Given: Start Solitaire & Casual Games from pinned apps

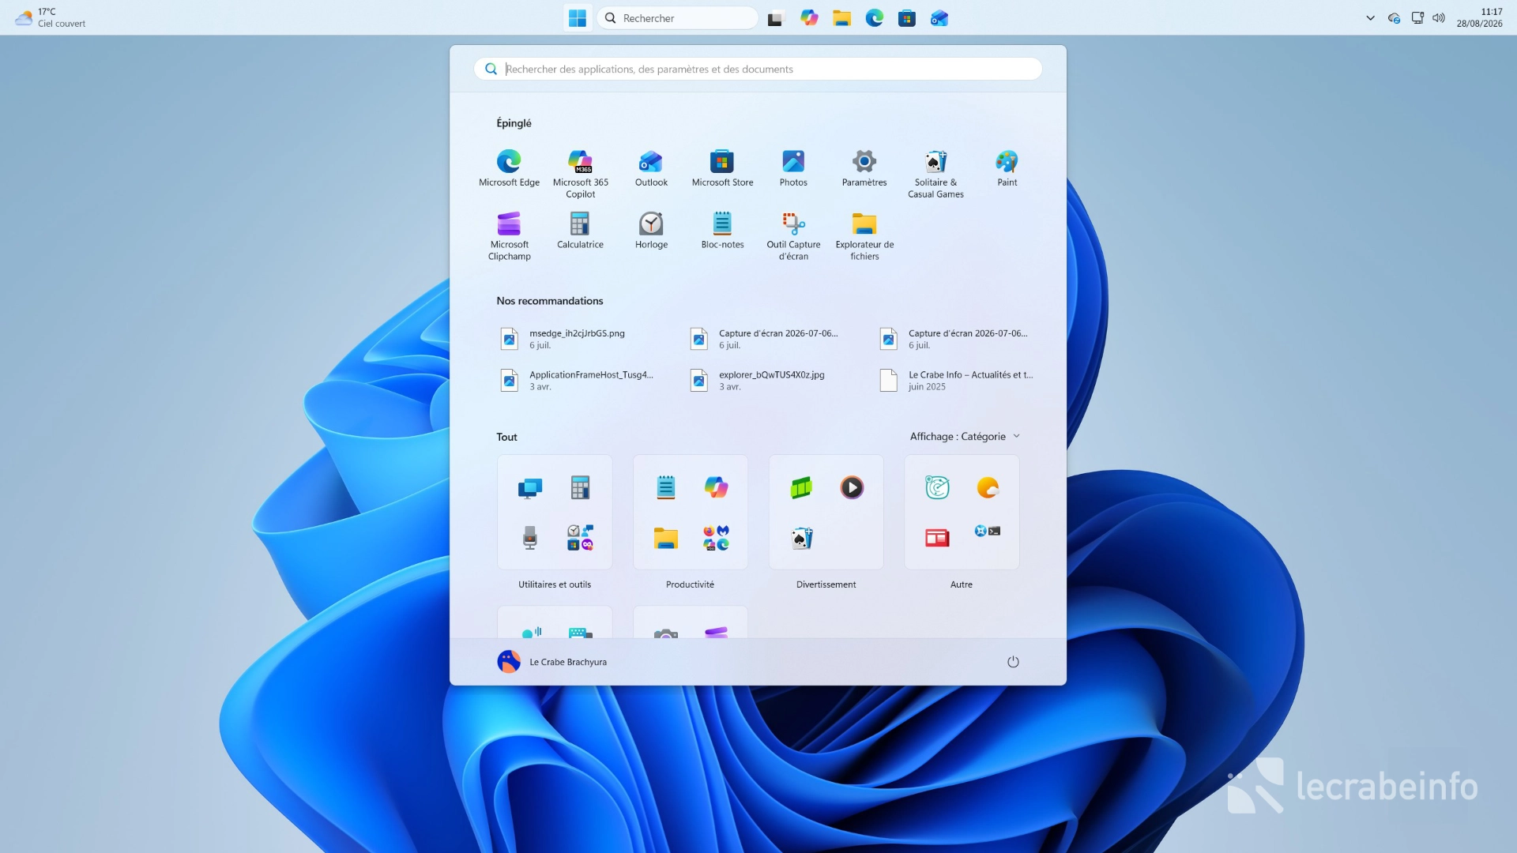Looking at the screenshot, I should tap(935, 174).
